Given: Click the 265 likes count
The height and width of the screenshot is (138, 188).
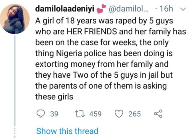Looking at the screenshot, I should coord(134,114).
